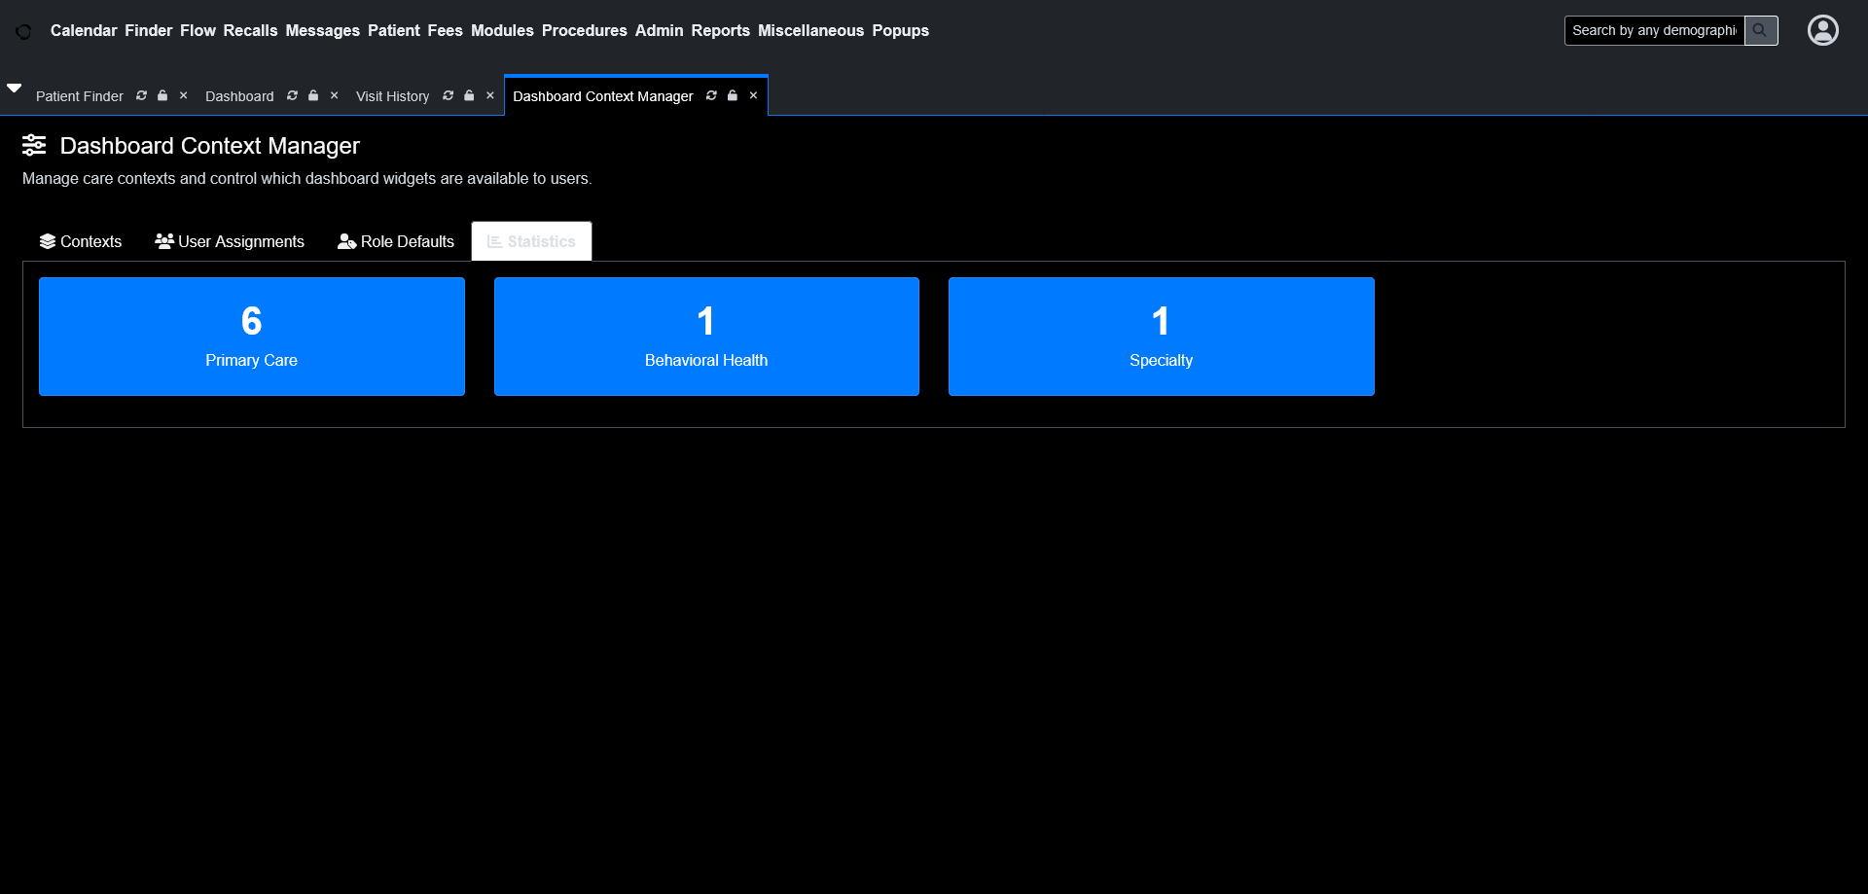This screenshot has width=1868, height=894.
Task: Toggle the lock on Patient Finder tab
Action: pos(162,95)
